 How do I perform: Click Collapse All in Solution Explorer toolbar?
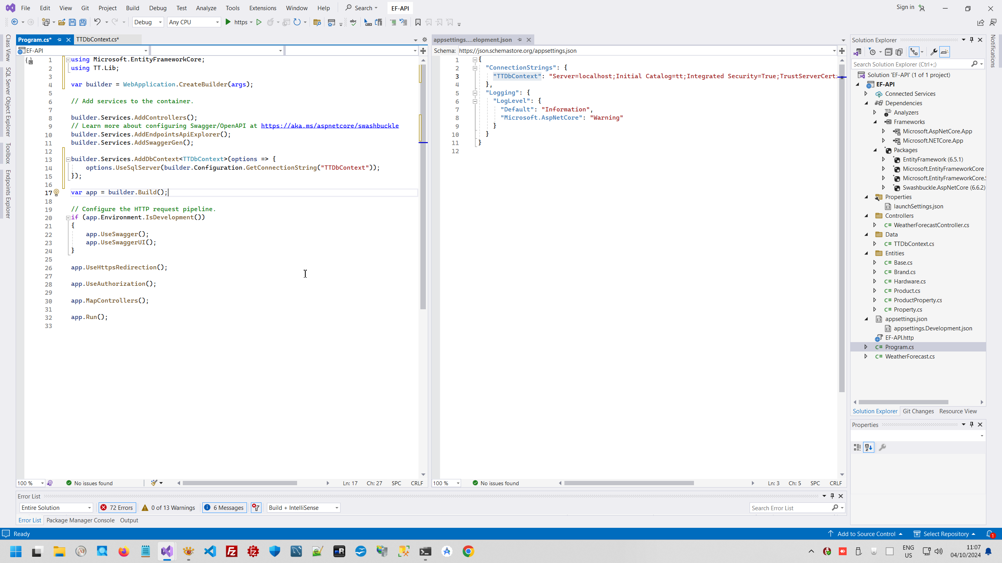pyautogui.click(x=888, y=52)
